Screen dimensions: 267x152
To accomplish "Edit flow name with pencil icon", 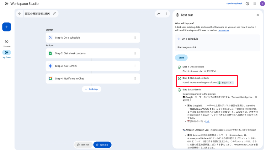I will click(x=54, y=14).
